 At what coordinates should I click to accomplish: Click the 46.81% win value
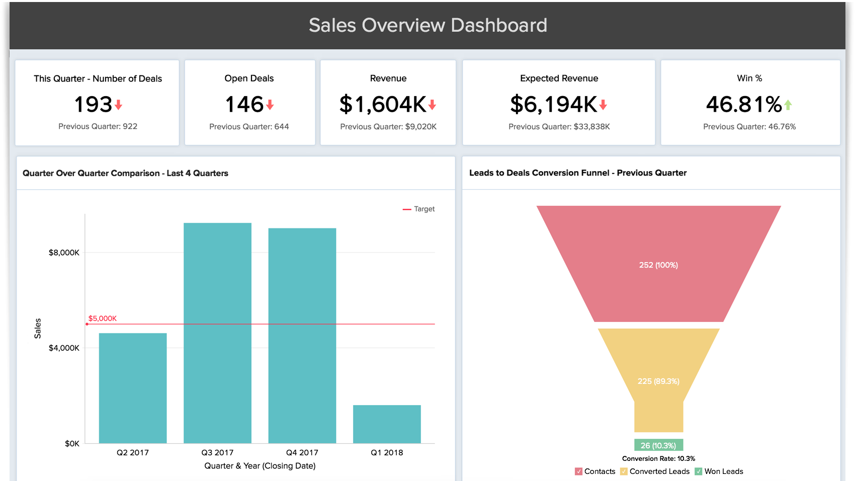click(744, 105)
